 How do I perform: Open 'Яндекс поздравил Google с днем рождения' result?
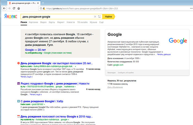click(55, 84)
